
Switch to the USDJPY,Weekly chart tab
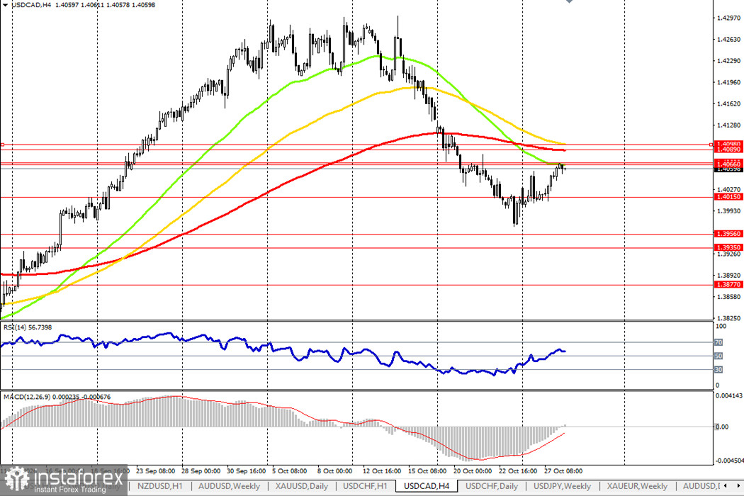(x=562, y=486)
